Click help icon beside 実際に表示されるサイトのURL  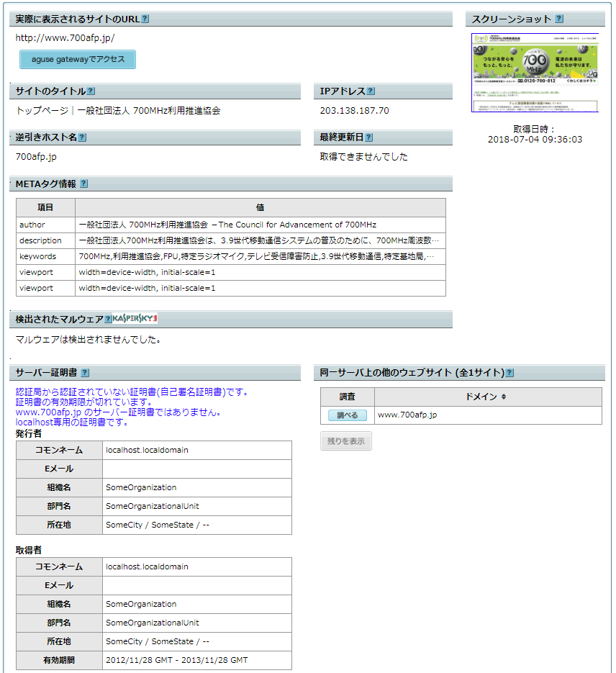point(145,19)
